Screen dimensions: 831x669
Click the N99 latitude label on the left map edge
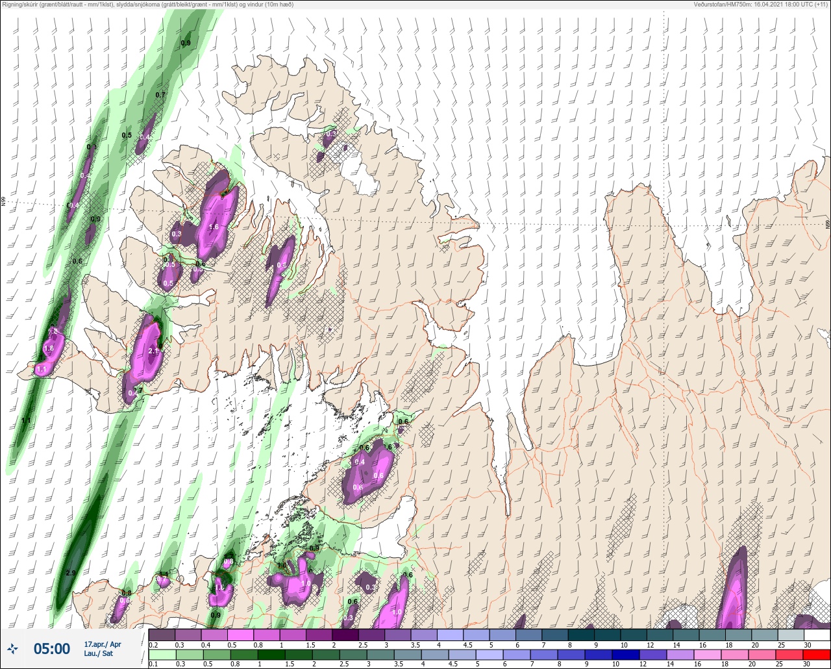[x=3, y=202]
